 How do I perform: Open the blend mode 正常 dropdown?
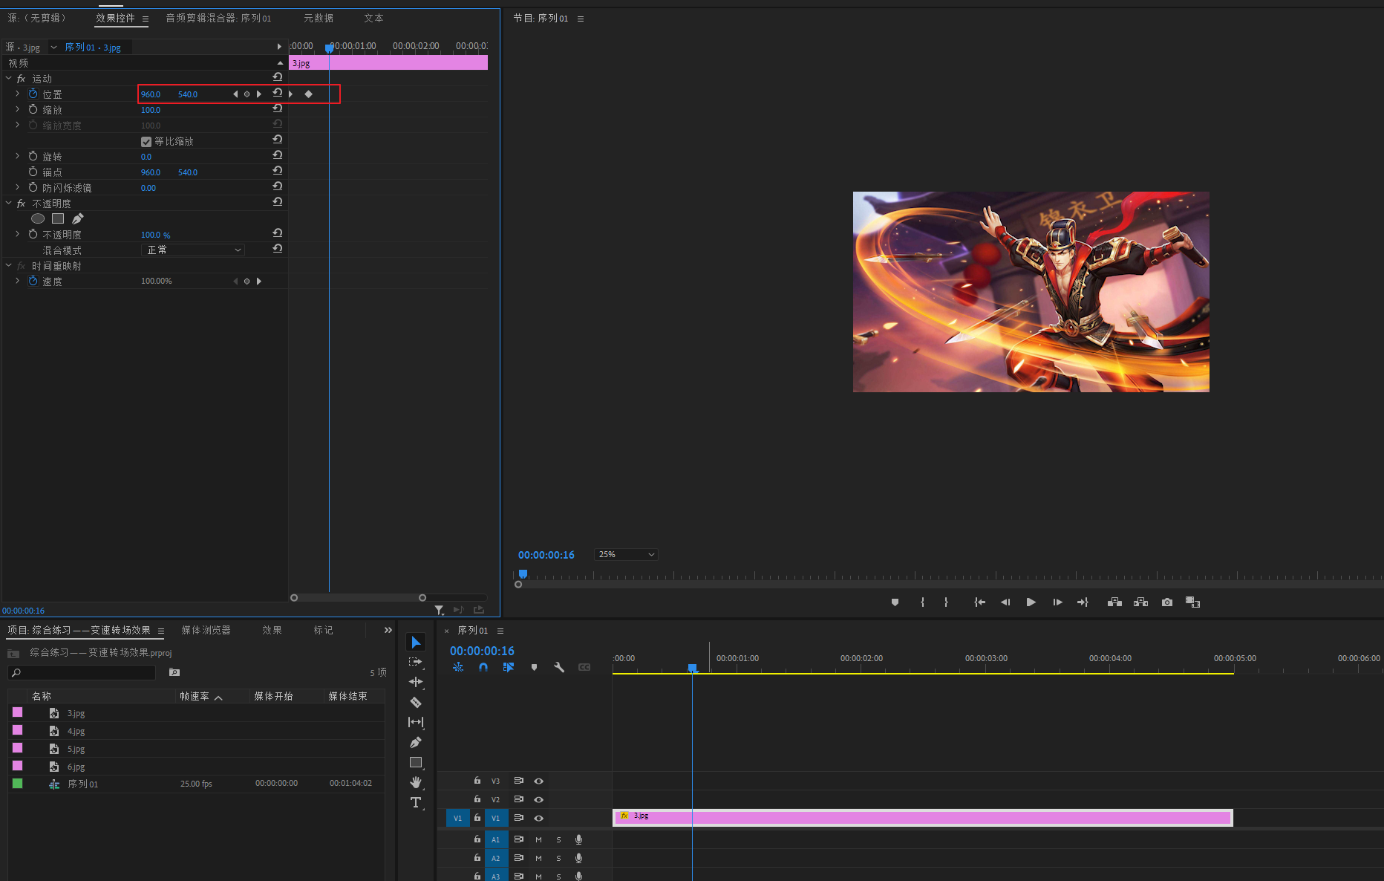tap(193, 250)
